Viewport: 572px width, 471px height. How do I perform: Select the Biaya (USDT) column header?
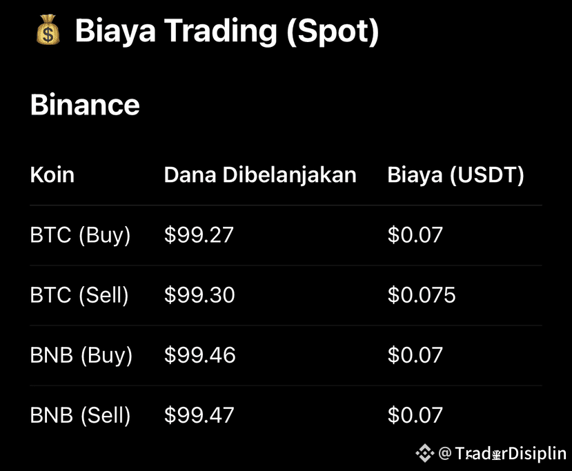tap(455, 175)
